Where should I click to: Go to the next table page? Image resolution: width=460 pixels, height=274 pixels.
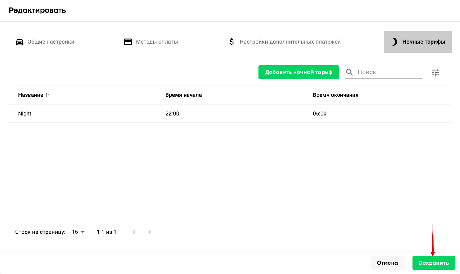pyautogui.click(x=149, y=232)
